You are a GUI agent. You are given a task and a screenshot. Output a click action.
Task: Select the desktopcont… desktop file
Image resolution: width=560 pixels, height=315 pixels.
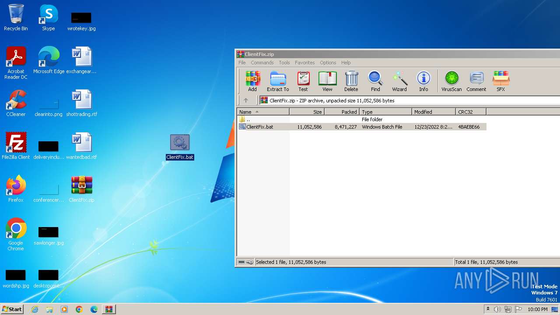[x=49, y=278]
